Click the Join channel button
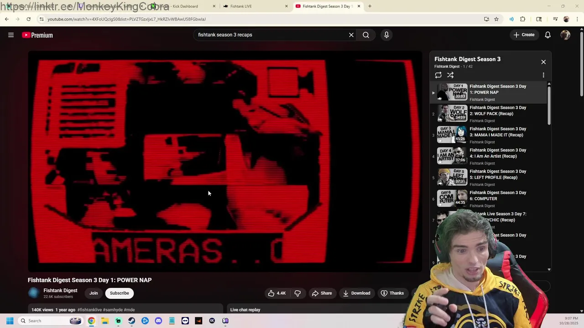 [94, 293]
